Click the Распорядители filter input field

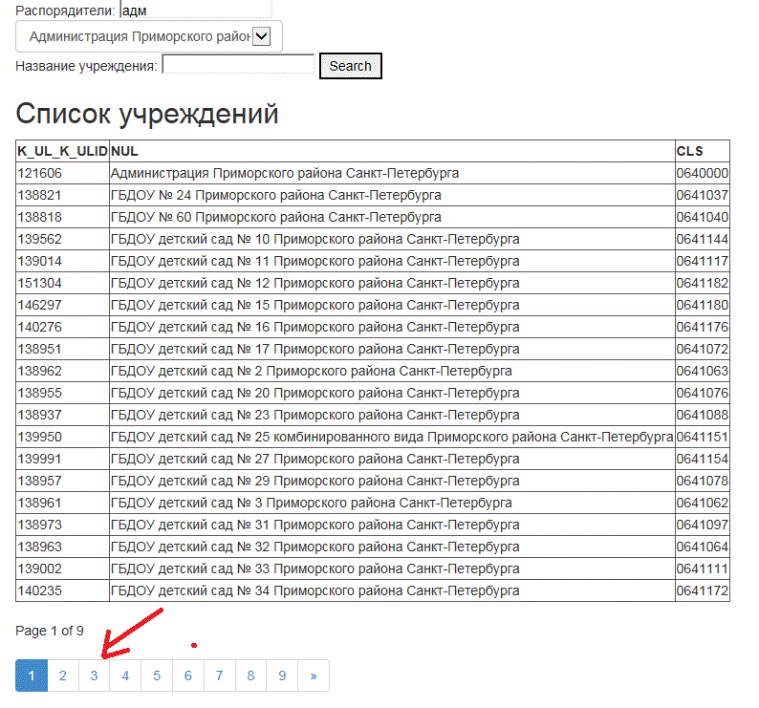click(x=196, y=11)
